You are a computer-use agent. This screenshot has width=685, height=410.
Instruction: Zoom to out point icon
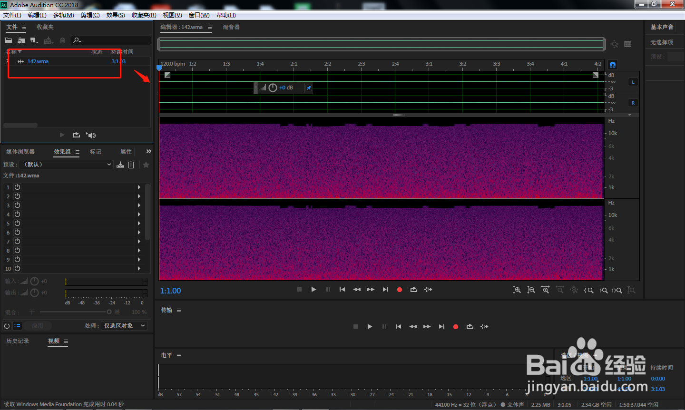point(603,290)
